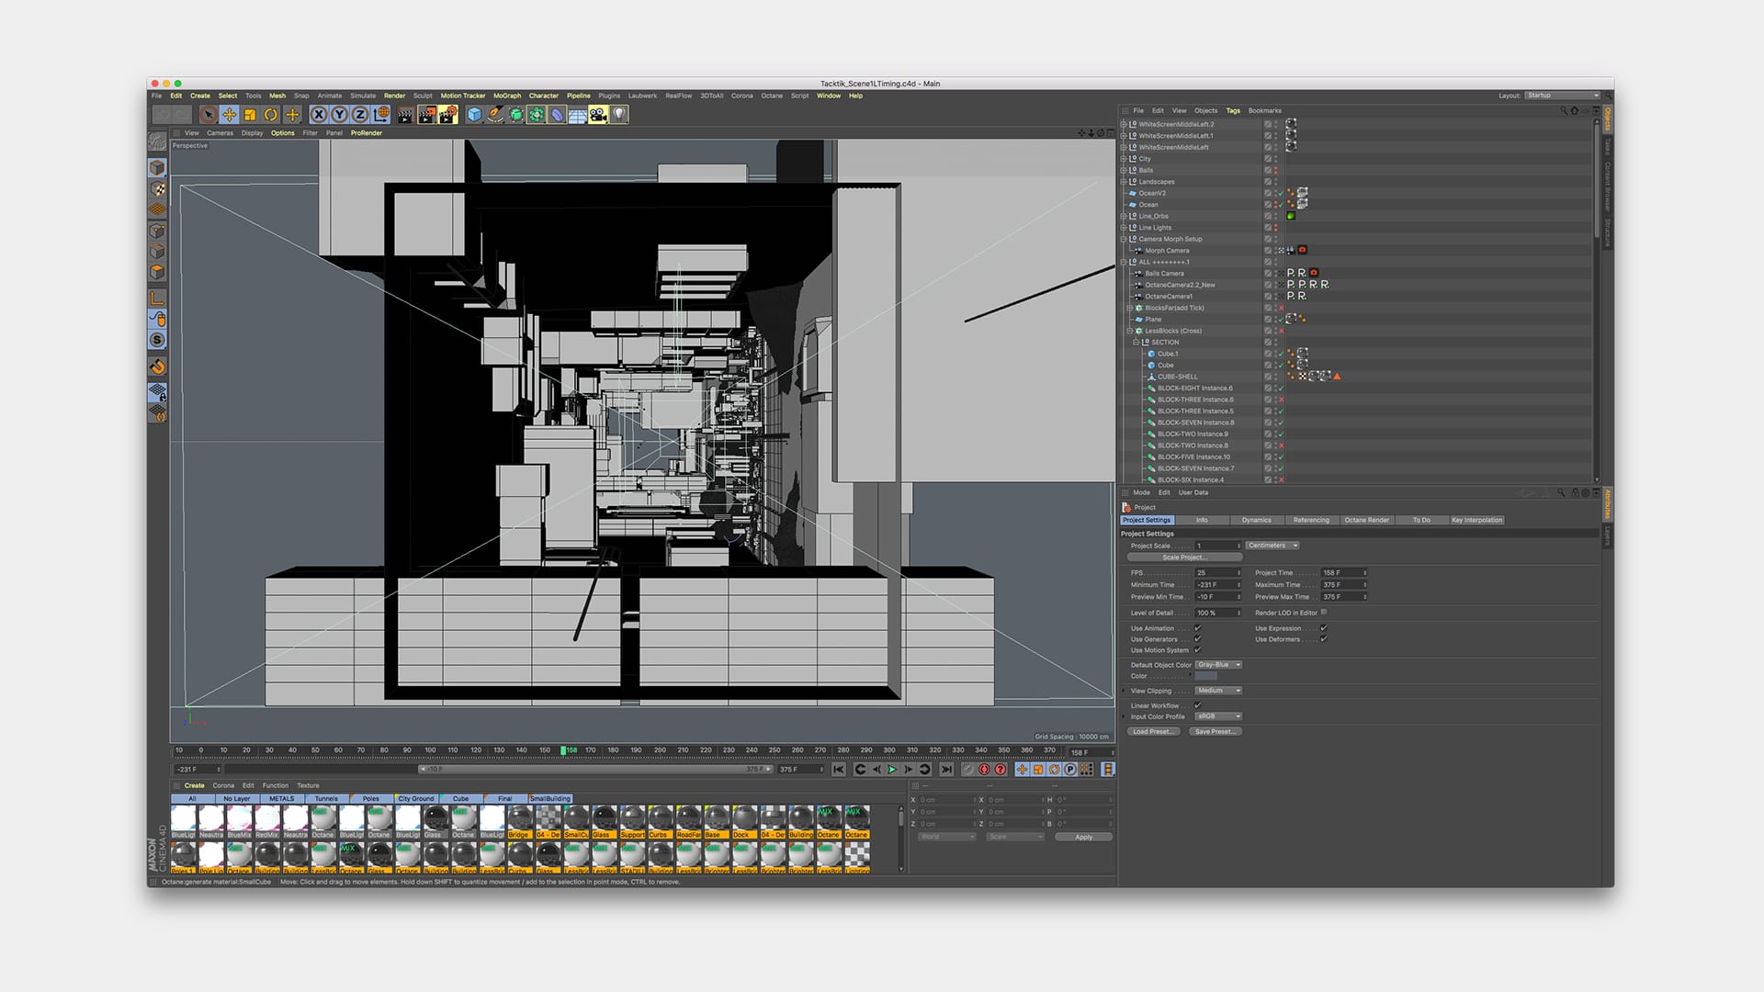This screenshot has width=1764, height=992.
Task: Add a Cube primitive object
Action: [474, 115]
